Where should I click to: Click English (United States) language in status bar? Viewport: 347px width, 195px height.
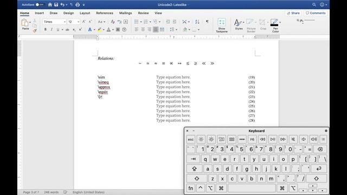[88, 192]
